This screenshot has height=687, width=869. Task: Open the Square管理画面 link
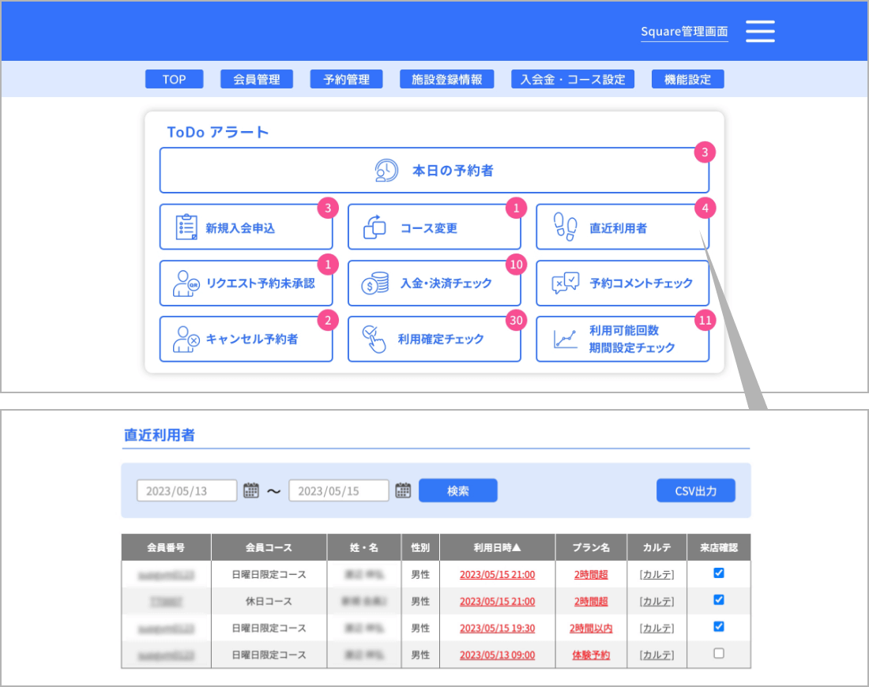pyautogui.click(x=684, y=32)
